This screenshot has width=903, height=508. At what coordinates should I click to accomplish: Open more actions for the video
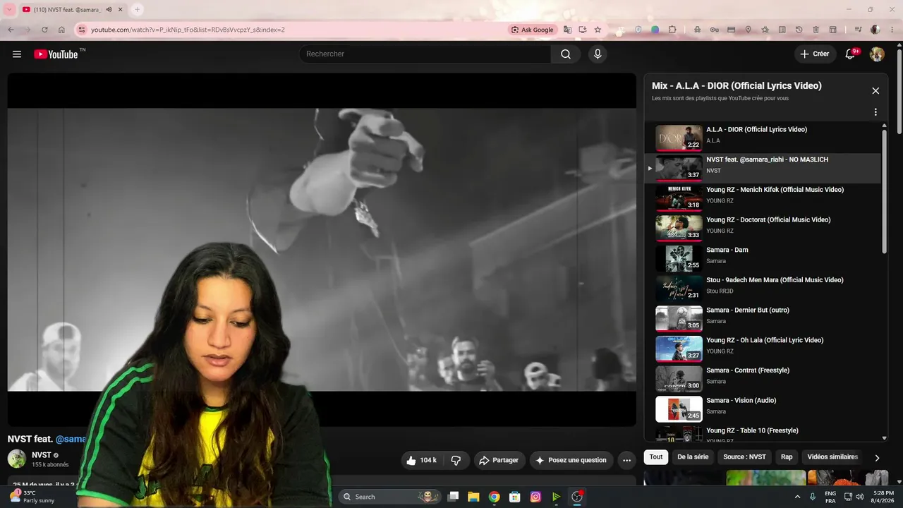(626, 460)
